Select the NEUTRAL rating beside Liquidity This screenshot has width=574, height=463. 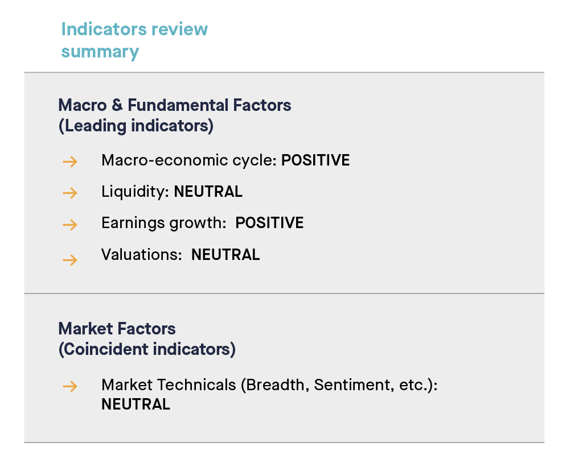click(x=208, y=192)
